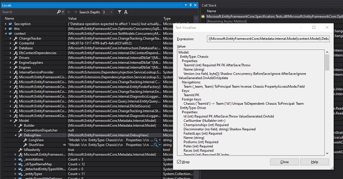343x179 pixels.
Task: Expand the $exception variable
Action: coord(5,24)
